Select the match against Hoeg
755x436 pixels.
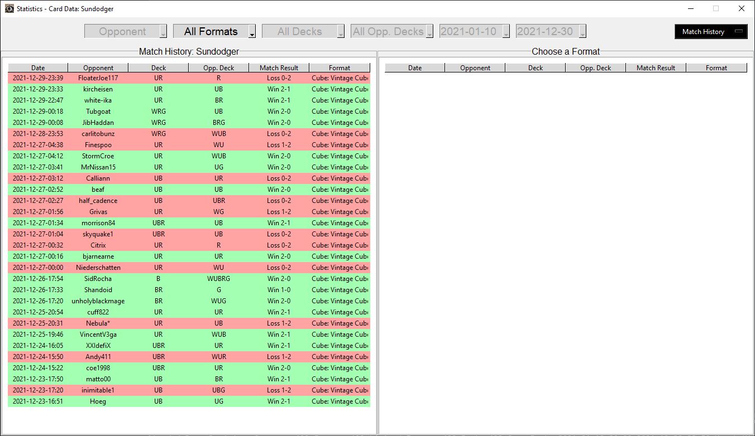(189, 401)
